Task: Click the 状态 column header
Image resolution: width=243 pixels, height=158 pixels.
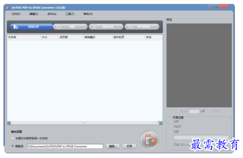Action: [x=154, y=37]
